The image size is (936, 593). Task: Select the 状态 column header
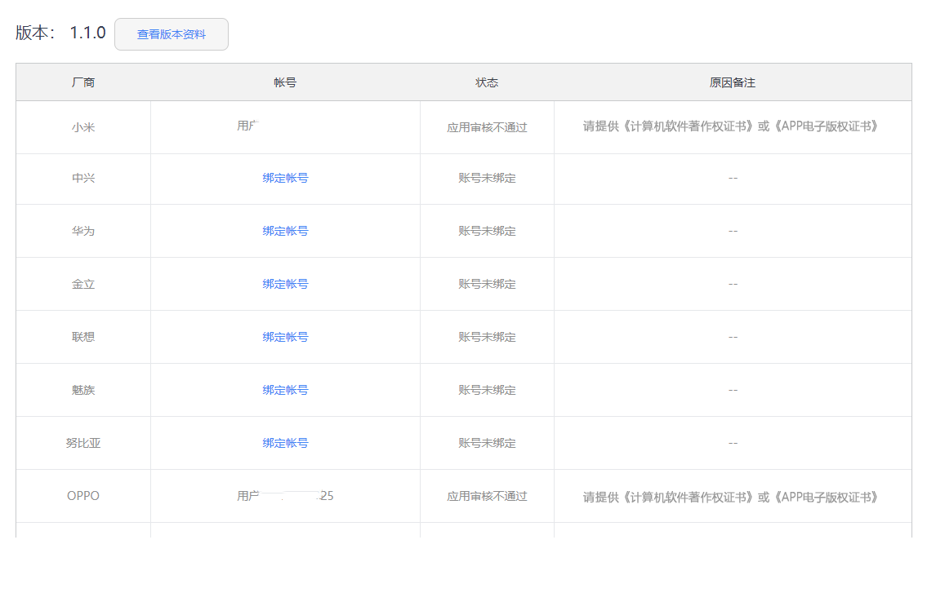coord(487,83)
